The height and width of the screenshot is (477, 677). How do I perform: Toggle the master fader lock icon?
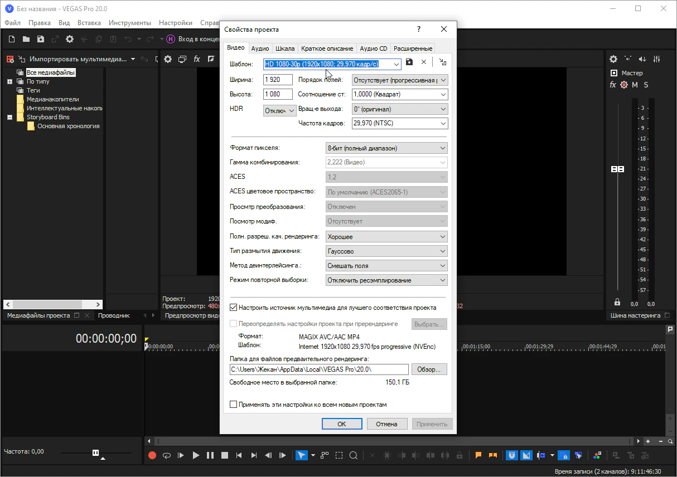point(617,302)
